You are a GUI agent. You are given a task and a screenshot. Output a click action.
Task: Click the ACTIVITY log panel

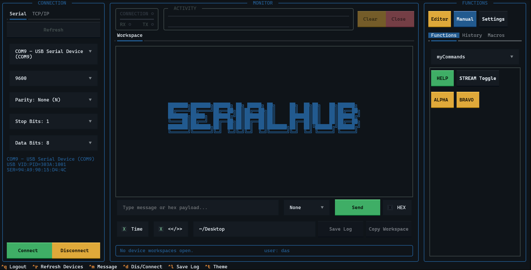pos(259,19)
